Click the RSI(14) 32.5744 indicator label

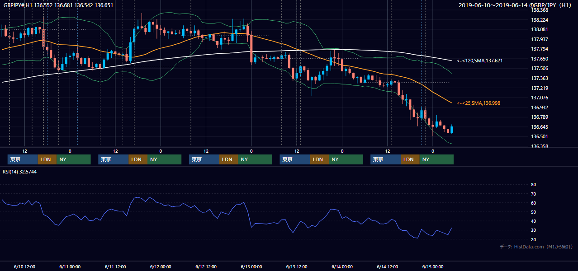click(20, 172)
